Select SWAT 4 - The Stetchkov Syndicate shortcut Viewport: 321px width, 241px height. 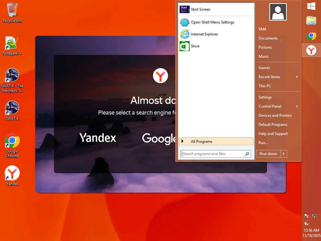(x=12, y=80)
